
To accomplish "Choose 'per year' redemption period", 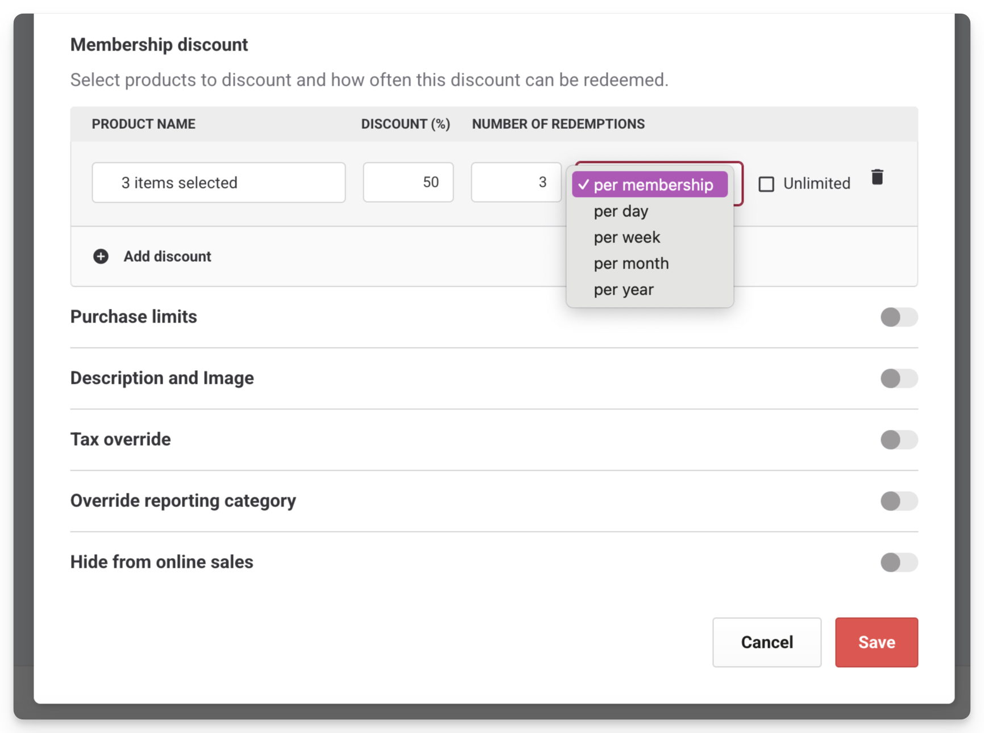I will 624,290.
